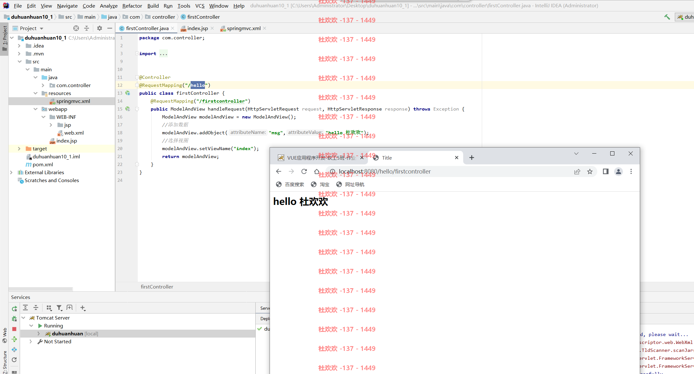This screenshot has height=374, width=694.
Task: Open browser side panel icon
Action: [x=606, y=171]
